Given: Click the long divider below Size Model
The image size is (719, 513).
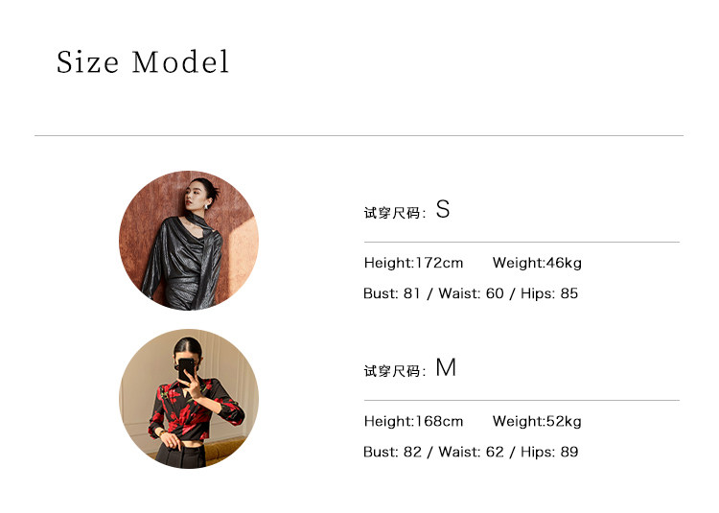Looking at the screenshot, I should tap(359, 135).
